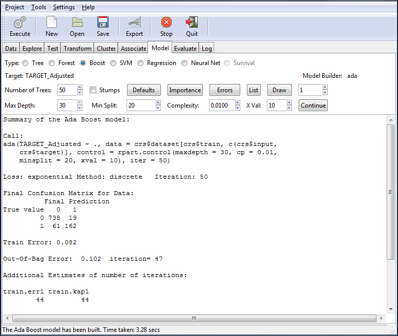Decrease Number of Trees with down arrow
The width and height of the screenshot is (398, 336).
(x=80, y=93)
